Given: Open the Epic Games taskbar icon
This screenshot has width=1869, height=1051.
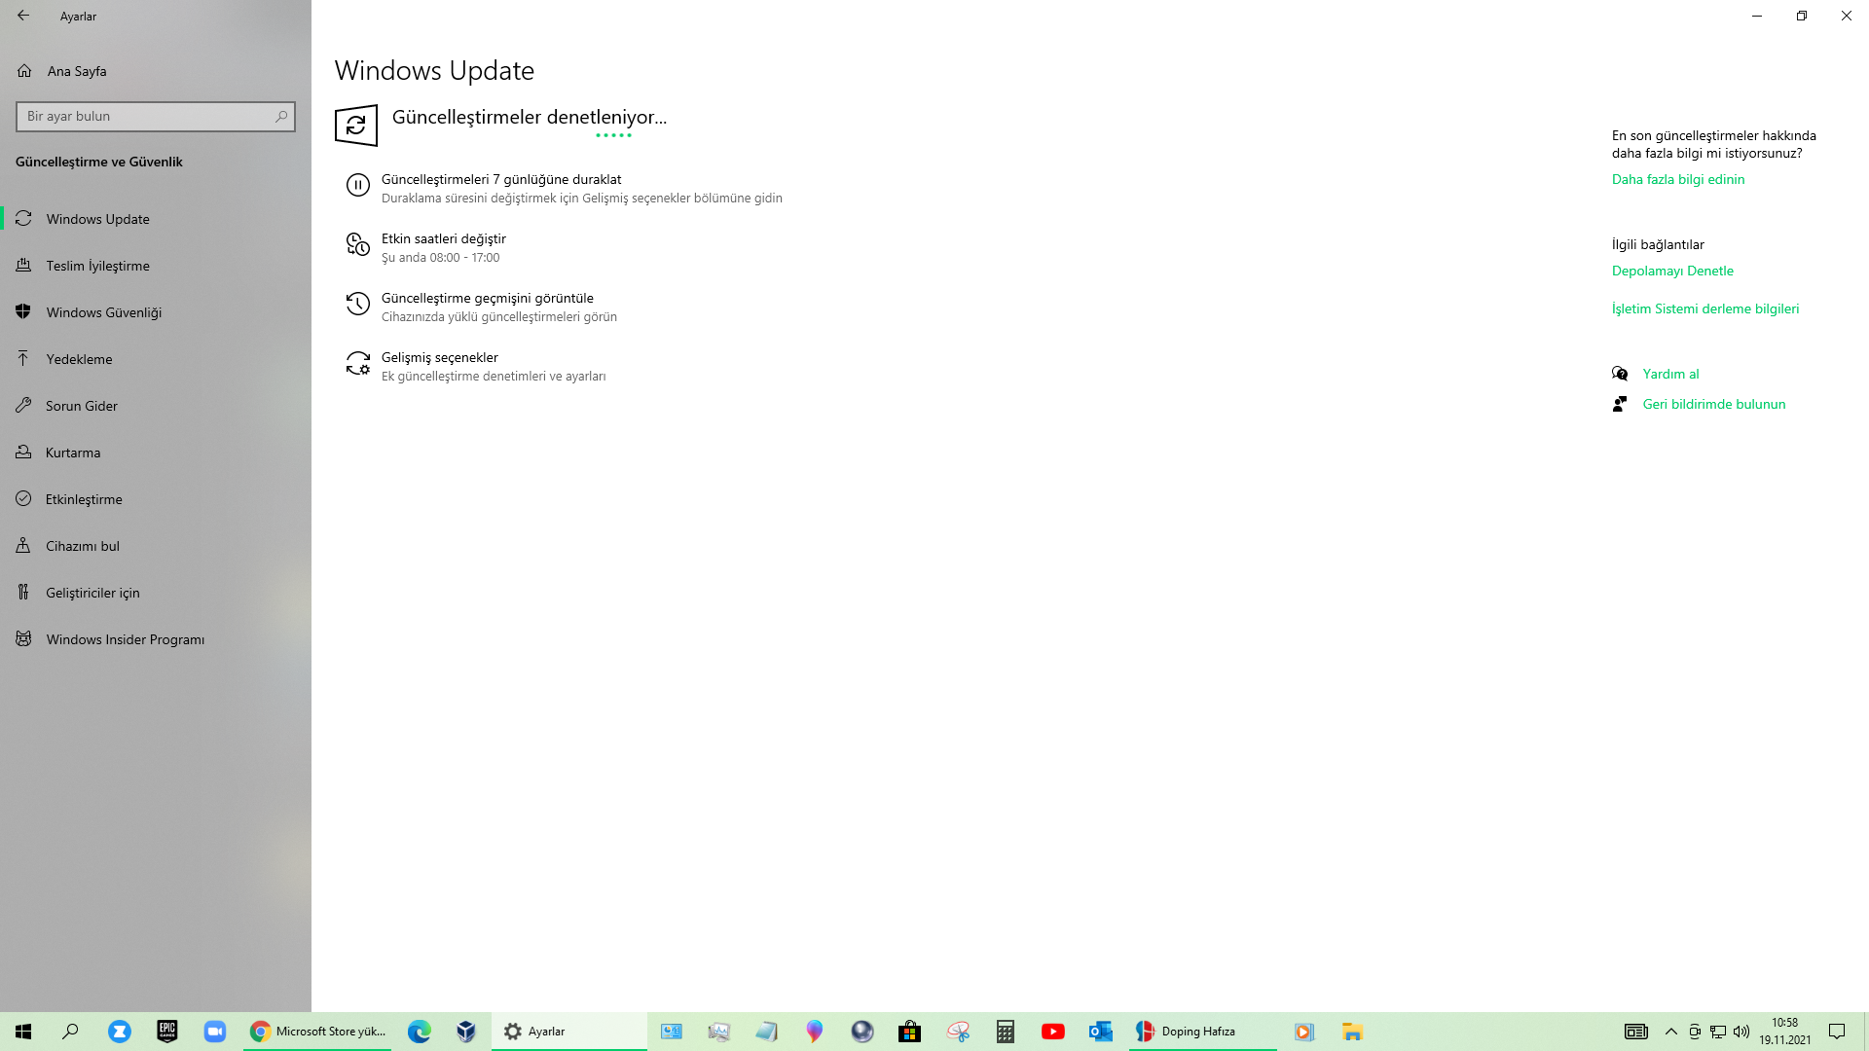Looking at the screenshot, I should [167, 1031].
